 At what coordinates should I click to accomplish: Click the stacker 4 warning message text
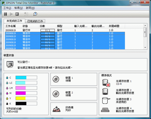click(45, 67)
